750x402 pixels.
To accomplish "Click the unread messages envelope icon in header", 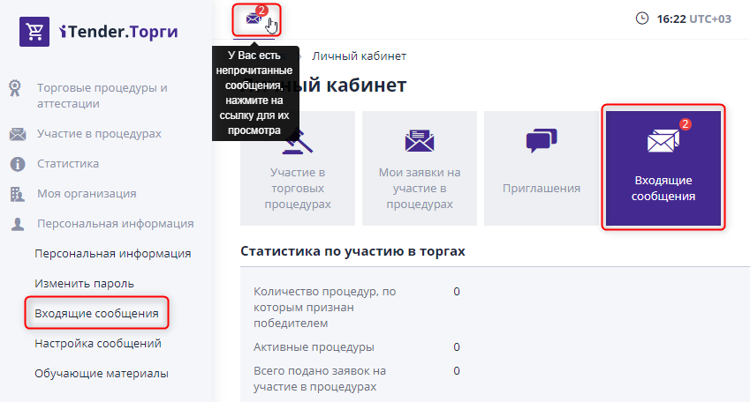I will pyautogui.click(x=254, y=19).
